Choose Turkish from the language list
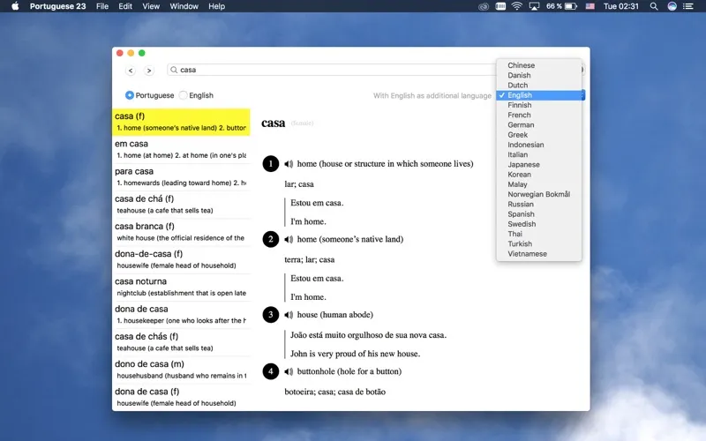 point(539,244)
